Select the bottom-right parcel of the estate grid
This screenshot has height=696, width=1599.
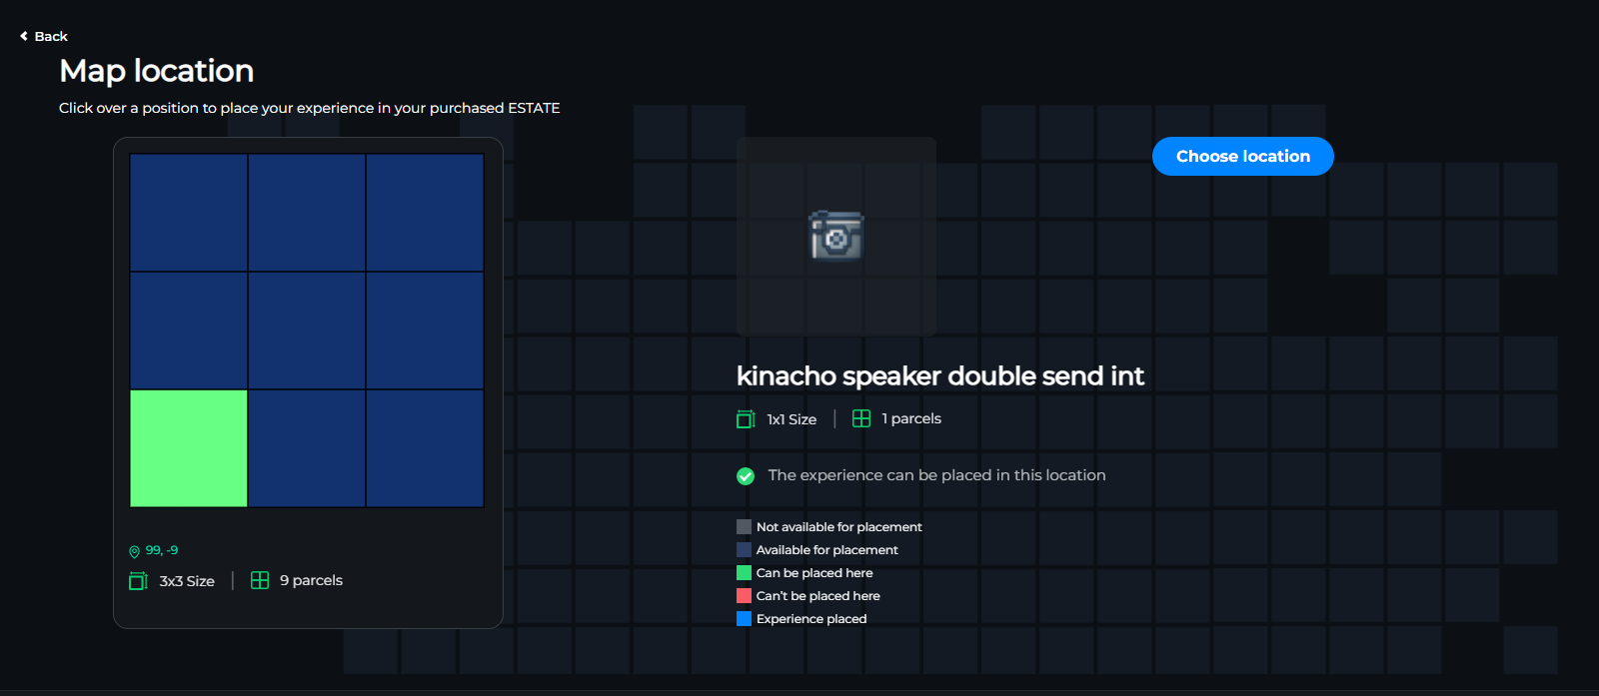click(425, 448)
